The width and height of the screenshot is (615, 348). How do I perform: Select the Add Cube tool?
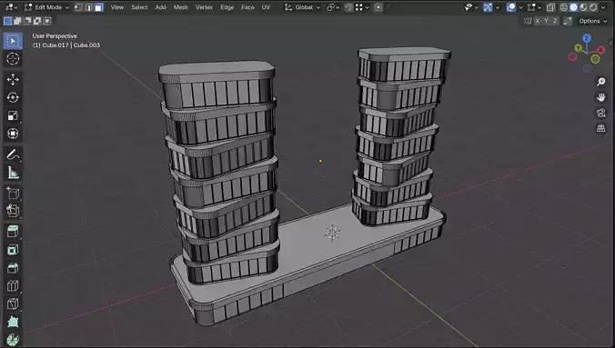13,194
